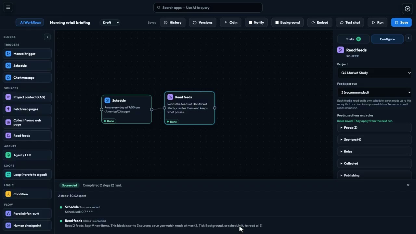Screen dimensions: 416x234
Task: Open the Feeds per run dropdown
Action: click(374, 92)
